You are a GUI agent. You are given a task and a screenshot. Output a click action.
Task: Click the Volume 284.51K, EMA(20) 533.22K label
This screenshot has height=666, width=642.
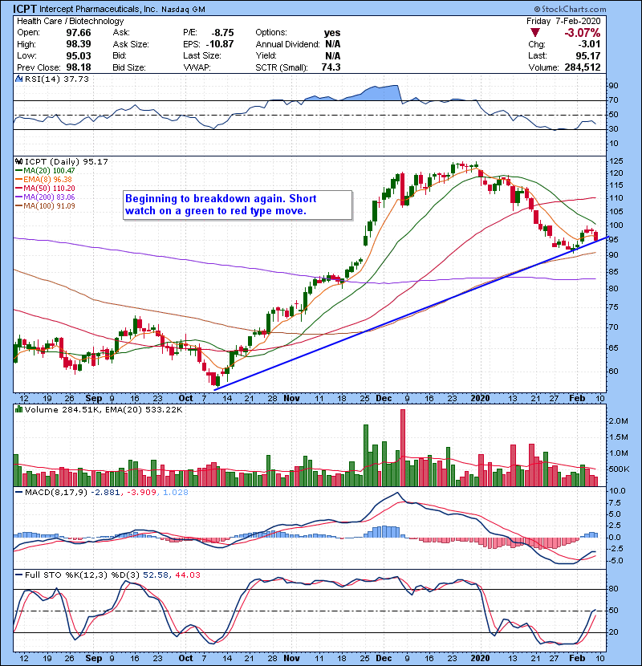tap(104, 409)
